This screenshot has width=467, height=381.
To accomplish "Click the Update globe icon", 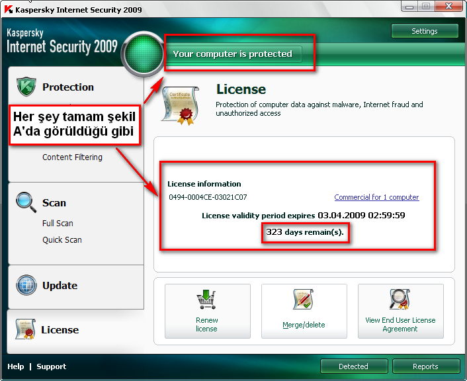I will click(26, 285).
